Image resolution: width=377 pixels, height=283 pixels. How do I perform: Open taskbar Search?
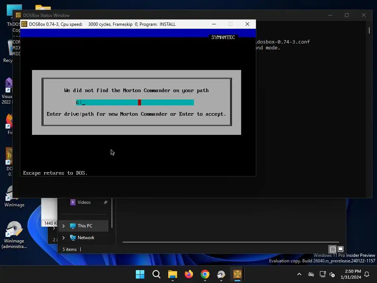pyautogui.click(x=156, y=274)
